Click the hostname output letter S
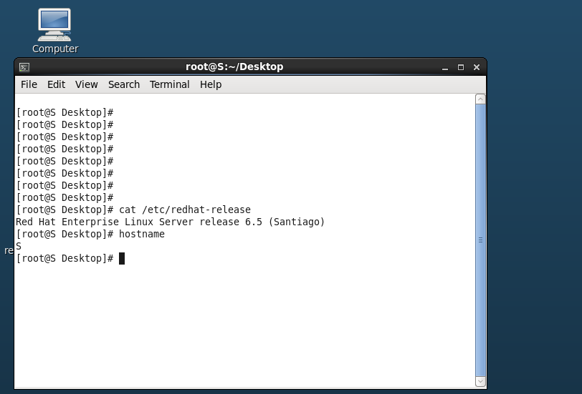Viewport: 582px width, 394px height. (x=19, y=247)
